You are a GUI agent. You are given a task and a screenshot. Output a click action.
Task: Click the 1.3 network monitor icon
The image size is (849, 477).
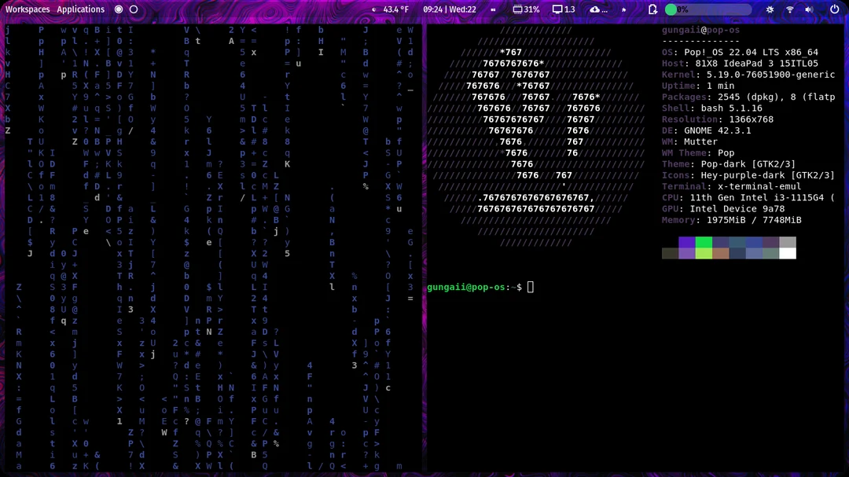click(x=557, y=9)
